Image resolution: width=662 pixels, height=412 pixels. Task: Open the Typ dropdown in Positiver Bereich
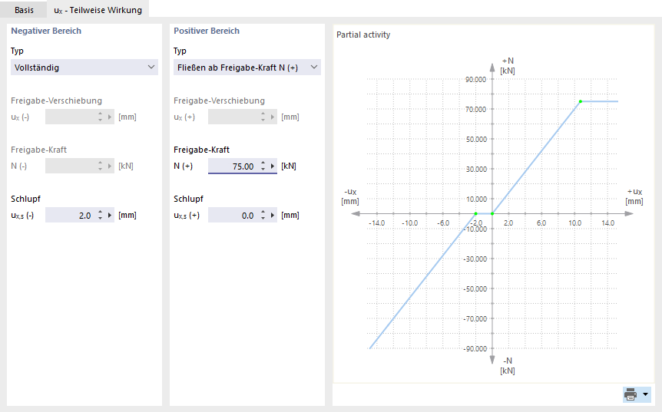[247, 68]
